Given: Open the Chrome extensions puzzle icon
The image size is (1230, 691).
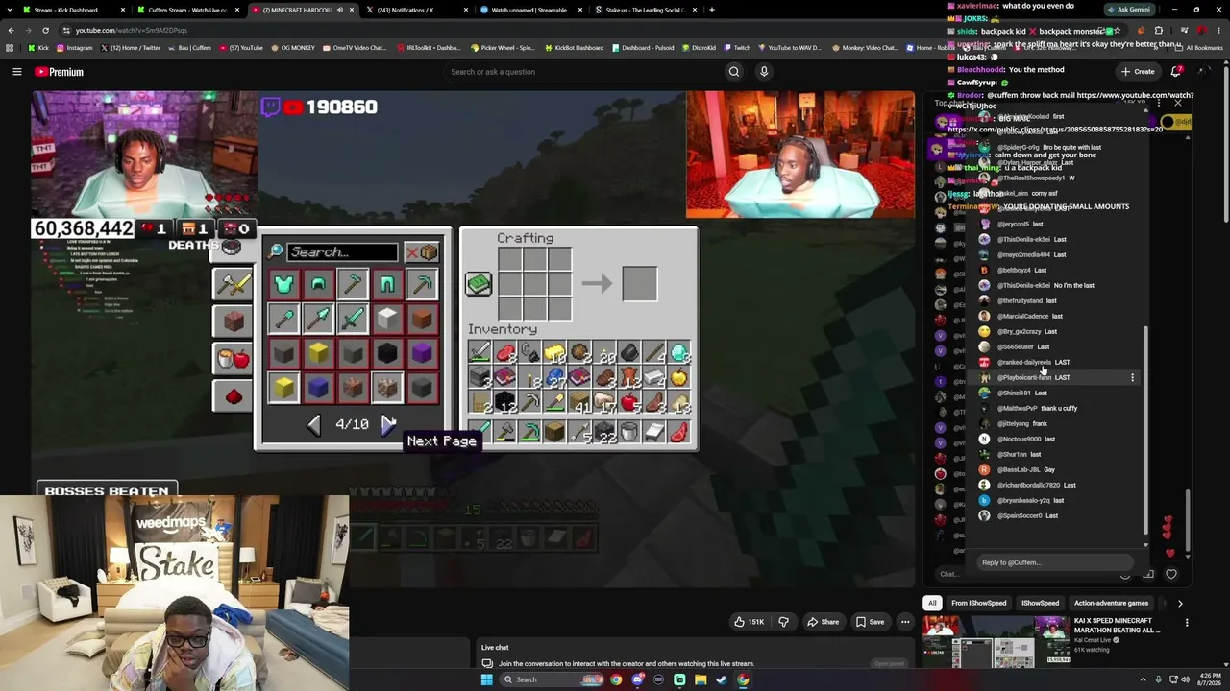Looking at the screenshot, I should click(1158, 30).
